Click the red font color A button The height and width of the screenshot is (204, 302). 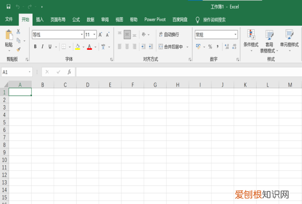90,47
